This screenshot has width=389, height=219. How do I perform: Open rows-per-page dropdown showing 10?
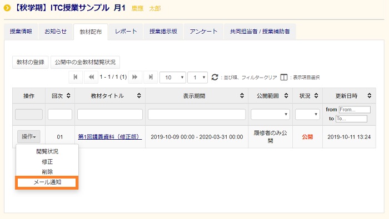173,78
